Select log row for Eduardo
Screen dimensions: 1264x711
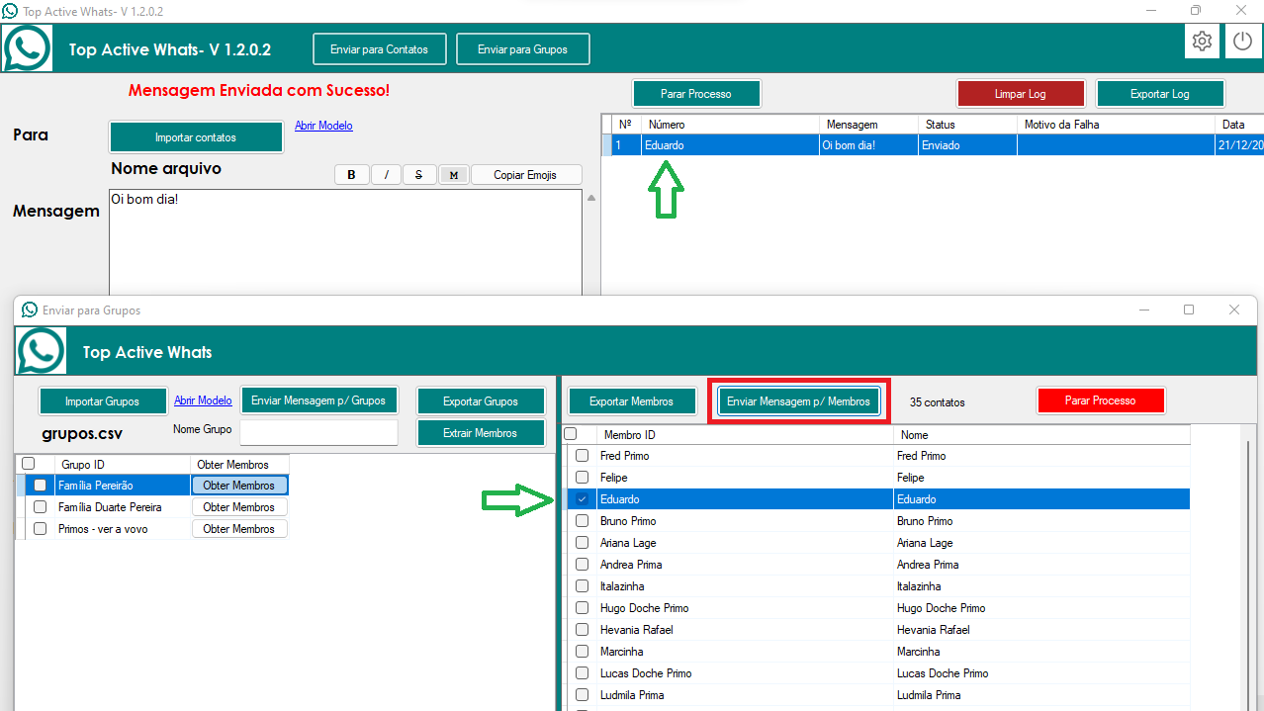point(933,145)
